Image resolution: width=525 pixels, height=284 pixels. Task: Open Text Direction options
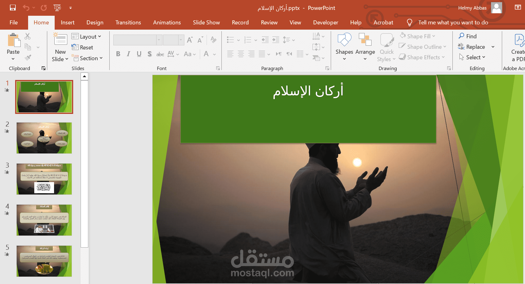coord(318,36)
